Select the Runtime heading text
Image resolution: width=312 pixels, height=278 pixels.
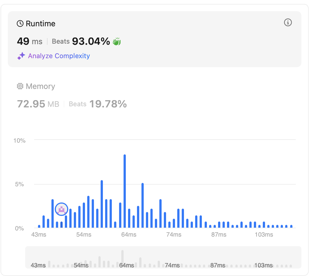pos(41,23)
